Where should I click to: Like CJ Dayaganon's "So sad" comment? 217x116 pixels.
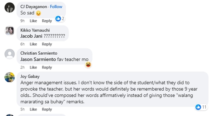click(x=33, y=21)
